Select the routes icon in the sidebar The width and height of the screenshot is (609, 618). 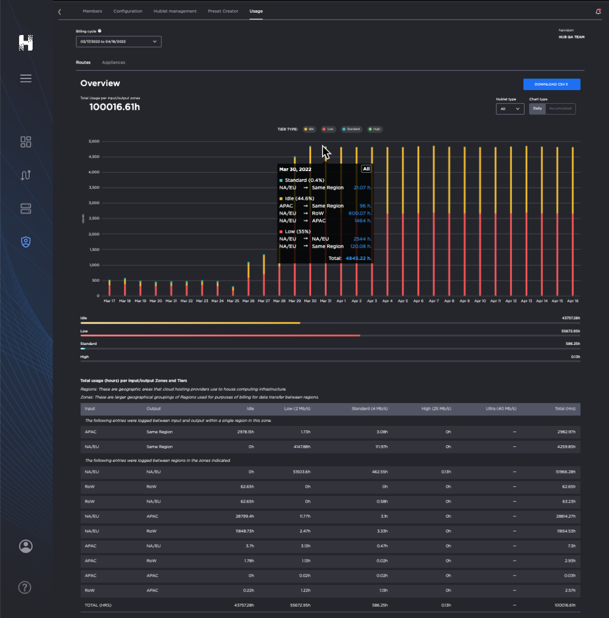point(25,175)
